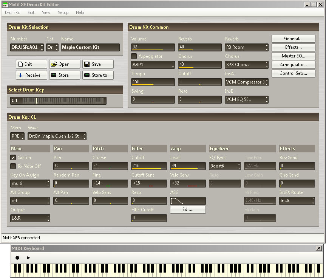The image size is (326, 279).
Task: Enable the Arpeggiator checkbox
Action: pos(134,56)
